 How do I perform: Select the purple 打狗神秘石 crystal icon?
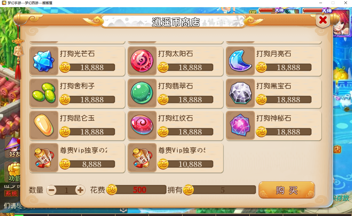pyautogui.click(x=240, y=125)
